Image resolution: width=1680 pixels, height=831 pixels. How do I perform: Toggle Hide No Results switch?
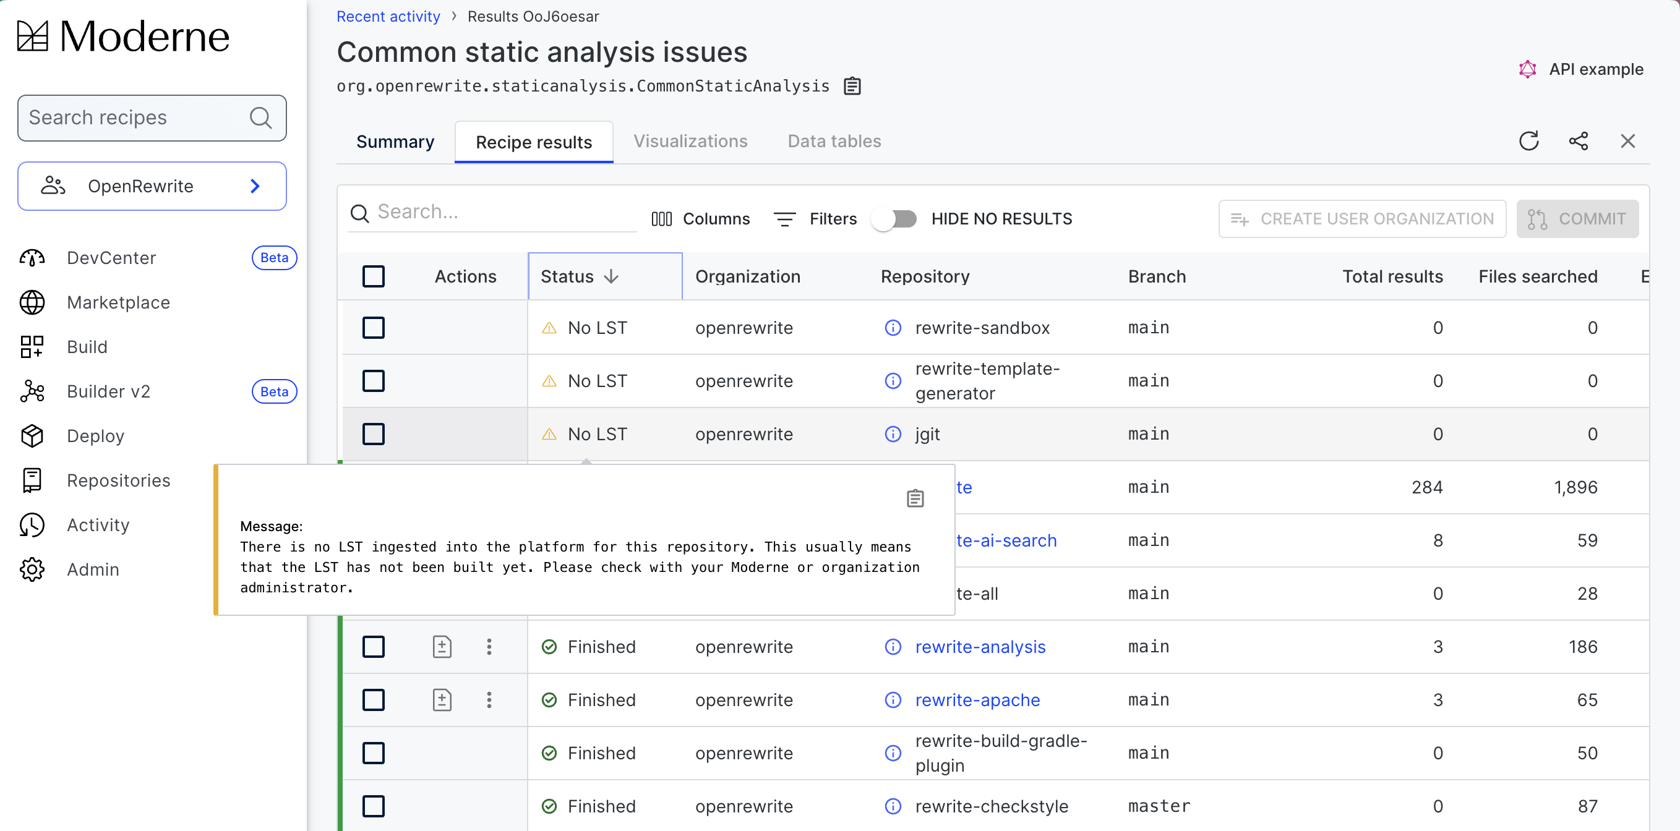tap(895, 219)
